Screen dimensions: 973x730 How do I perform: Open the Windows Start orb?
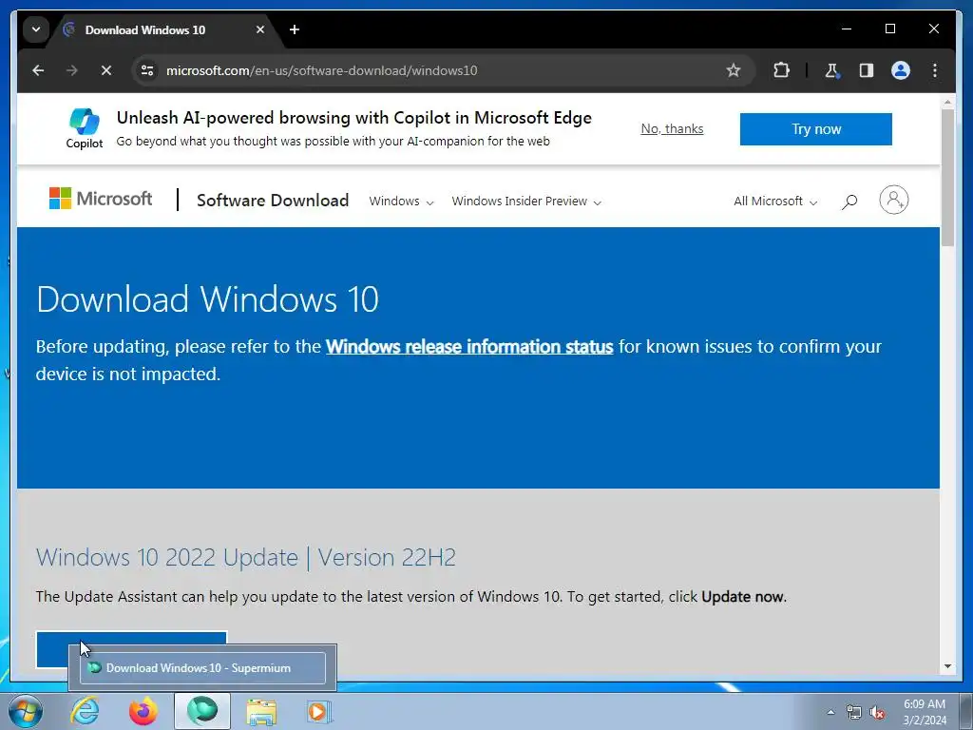26,711
